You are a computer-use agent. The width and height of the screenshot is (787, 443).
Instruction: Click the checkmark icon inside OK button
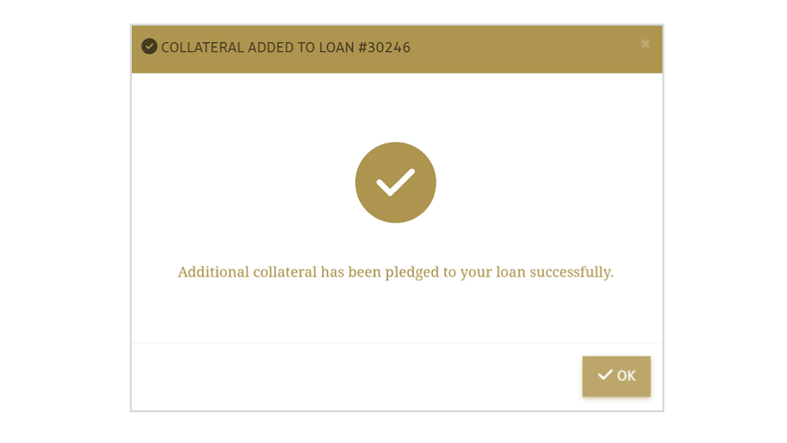(x=605, y=376)
